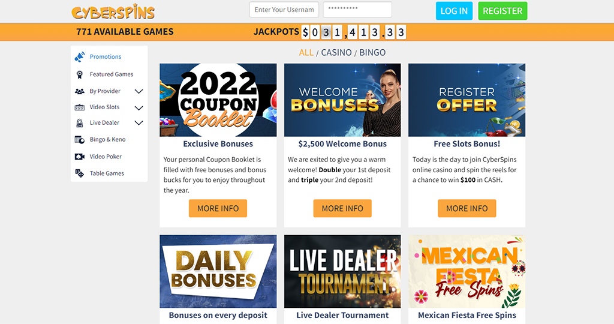
Task: Expand the By Provider chevron
Action: (139, 91)
